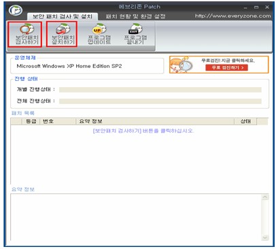Click the Microsoft Windows XP Home Edition text
This screenshot has height=249, width=276.
(x=69, y=66)
